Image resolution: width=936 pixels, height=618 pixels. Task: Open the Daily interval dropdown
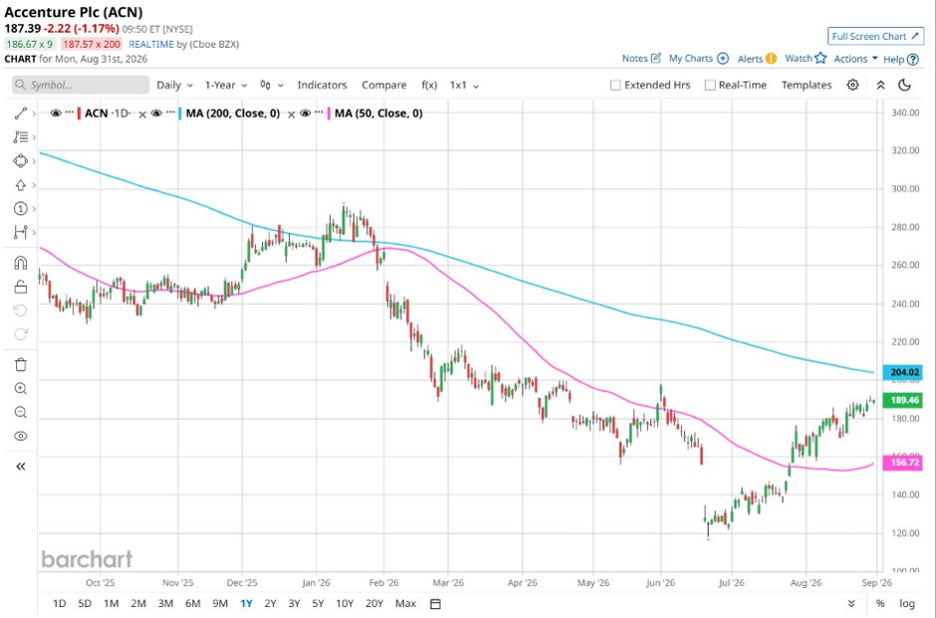[x=174, y=86]
